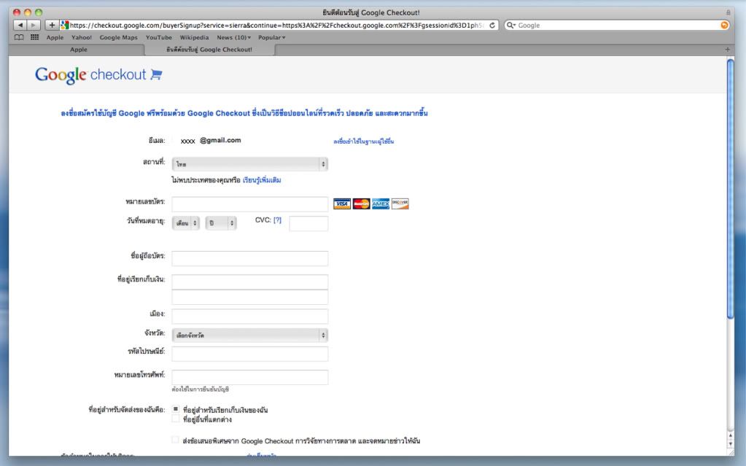Image resolution: width=746 pixels, height=466 pixels.
Task: Click the เรียนรู้เพิ่มเติม learn more link
Action: point(262,180)
